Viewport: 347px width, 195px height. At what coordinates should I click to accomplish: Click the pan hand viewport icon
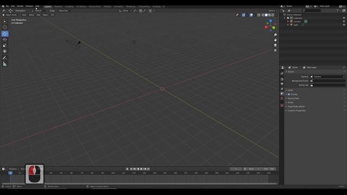coord(275,40)
